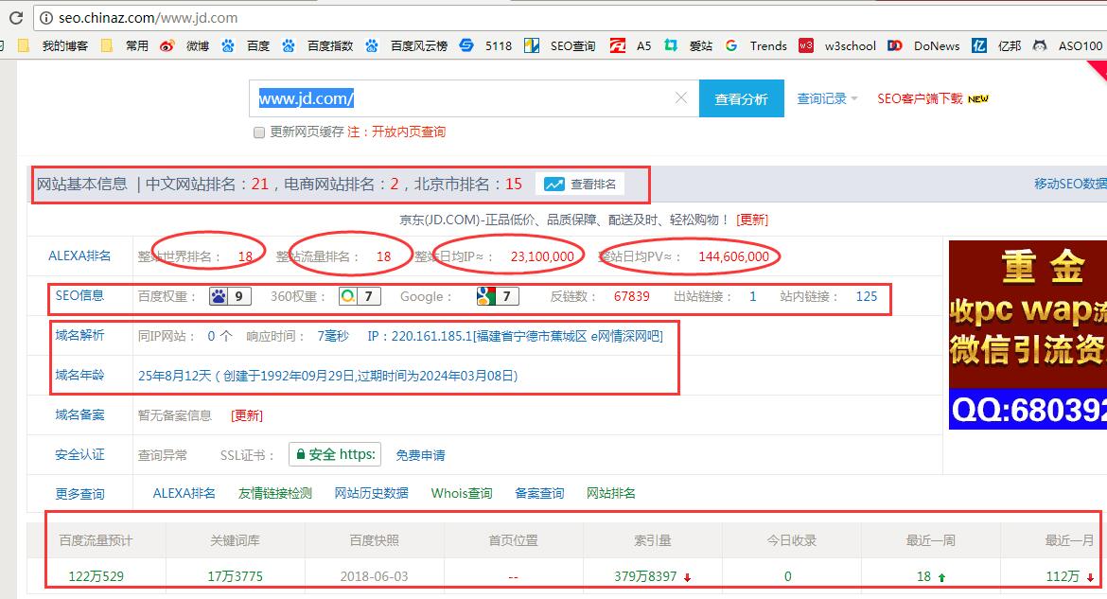
Task: Click the 更新 link in 域名备案 row
Action: 246,415
